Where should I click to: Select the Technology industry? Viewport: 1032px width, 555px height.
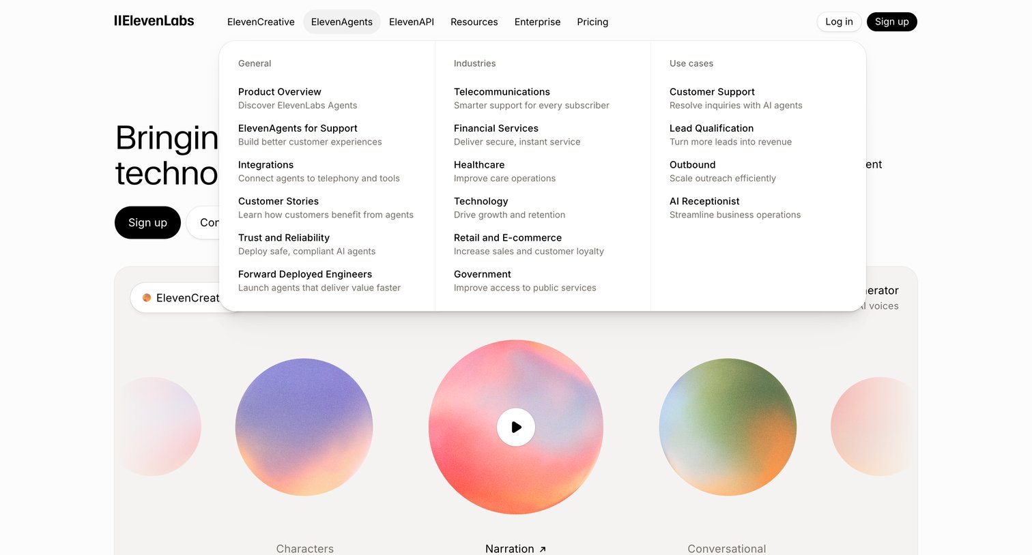[509, 208]
